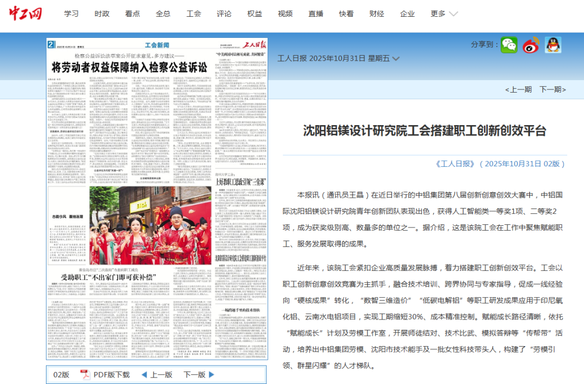Screen dimensions: 584x384
Task: Click the 古韵今风 喜结连理 photo caption
Action: coord(68,217)
